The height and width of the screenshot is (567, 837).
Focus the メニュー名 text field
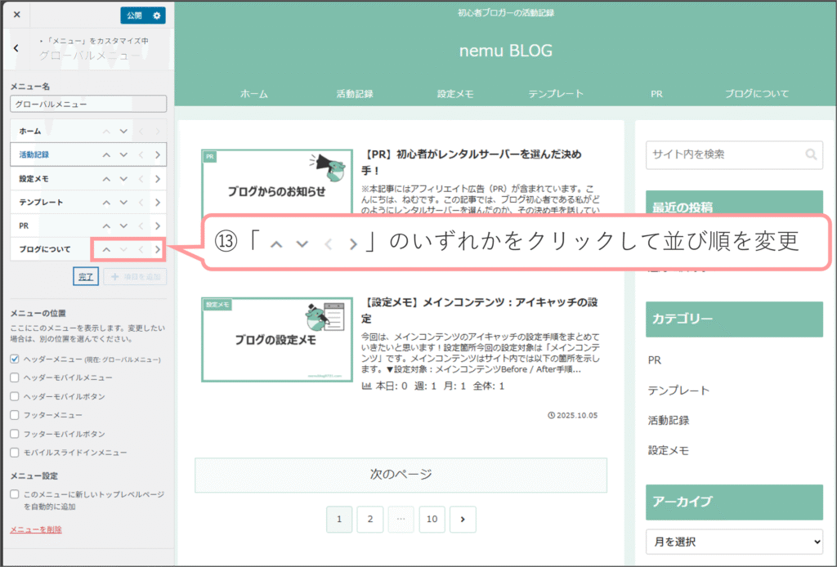[x=88, y=105]
